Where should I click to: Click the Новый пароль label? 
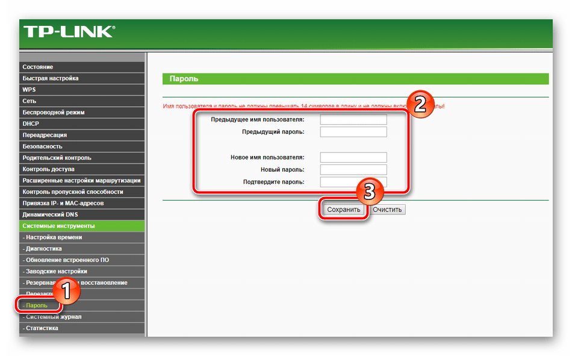tap(282, 169)
